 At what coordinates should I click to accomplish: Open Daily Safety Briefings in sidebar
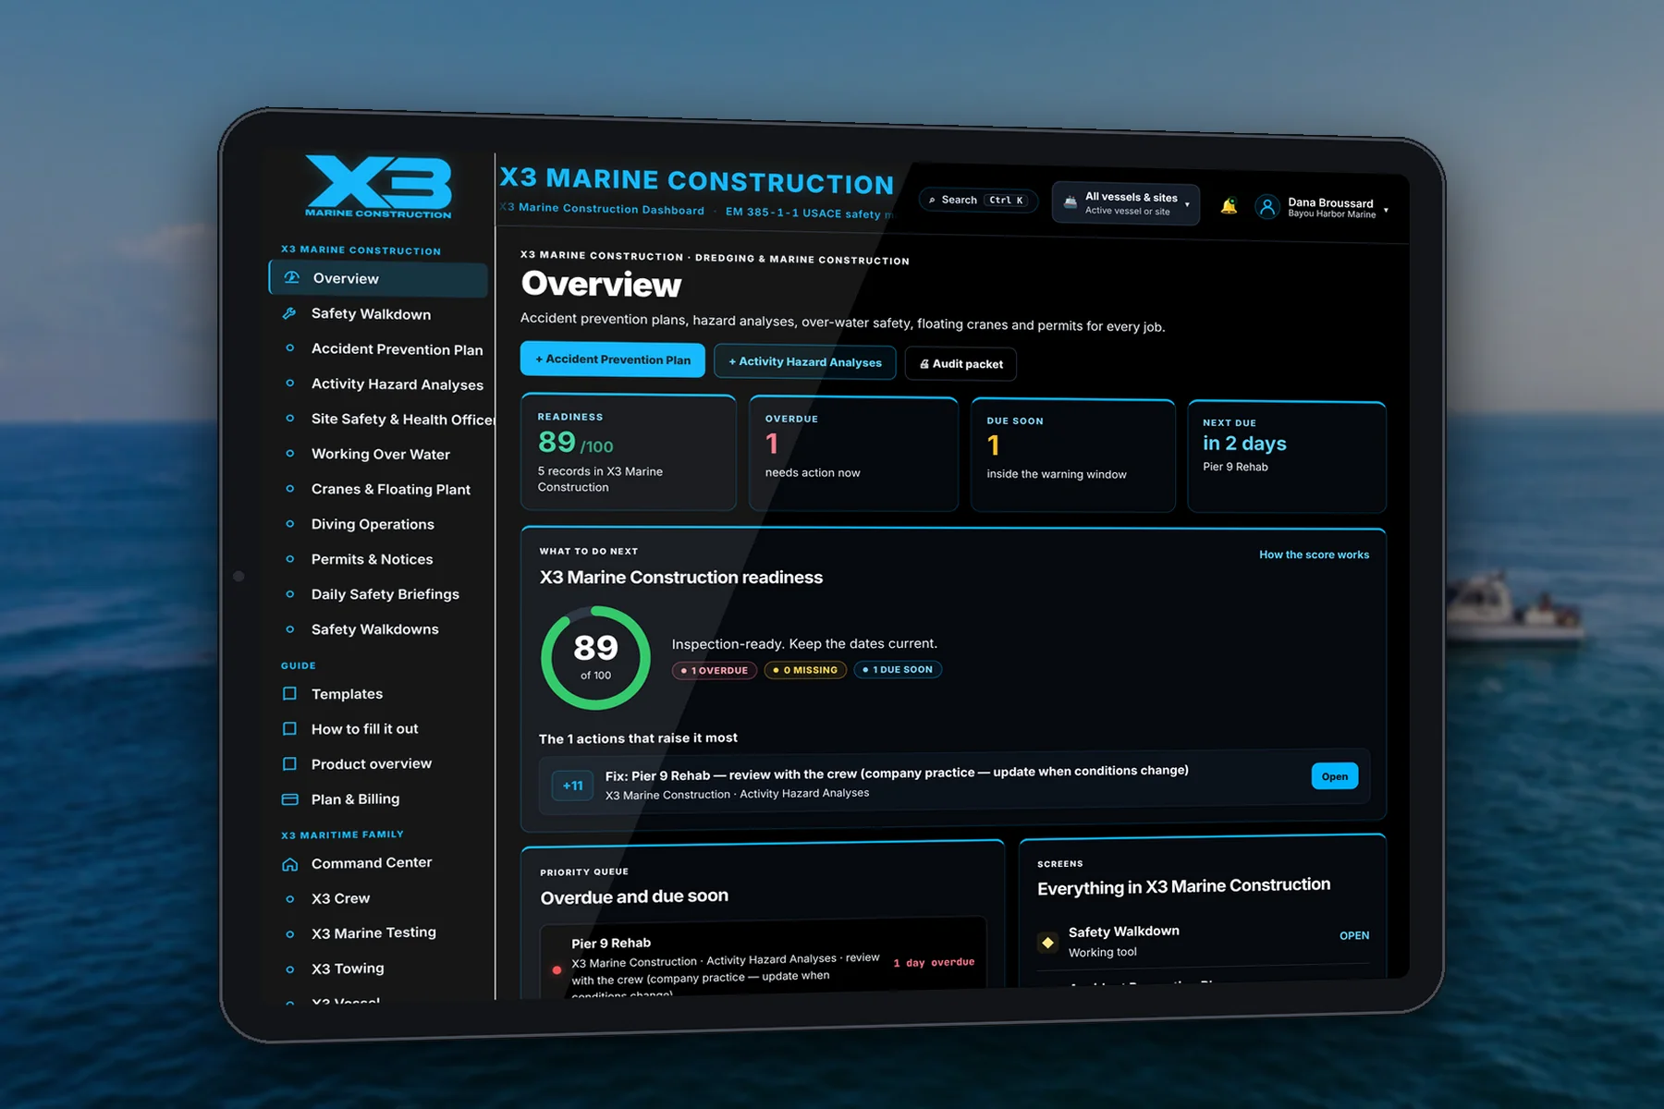385,594
